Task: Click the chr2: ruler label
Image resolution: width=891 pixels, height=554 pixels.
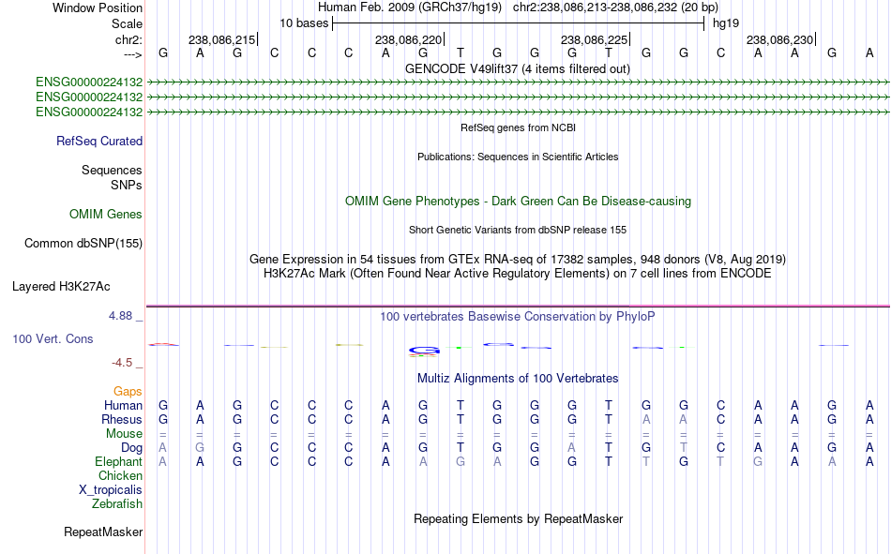Action: point(128,39)
